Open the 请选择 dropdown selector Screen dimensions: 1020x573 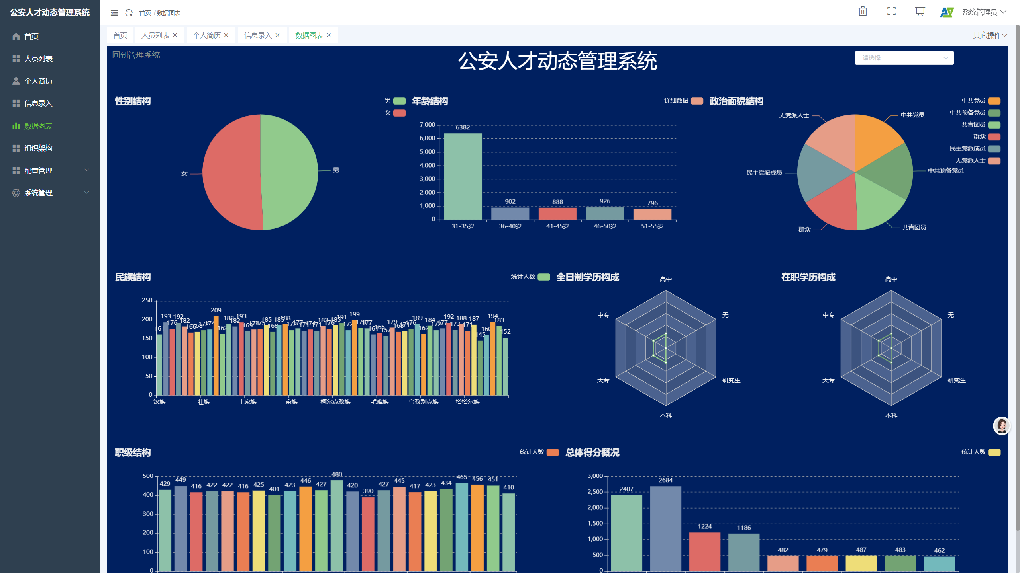(904, 58)
